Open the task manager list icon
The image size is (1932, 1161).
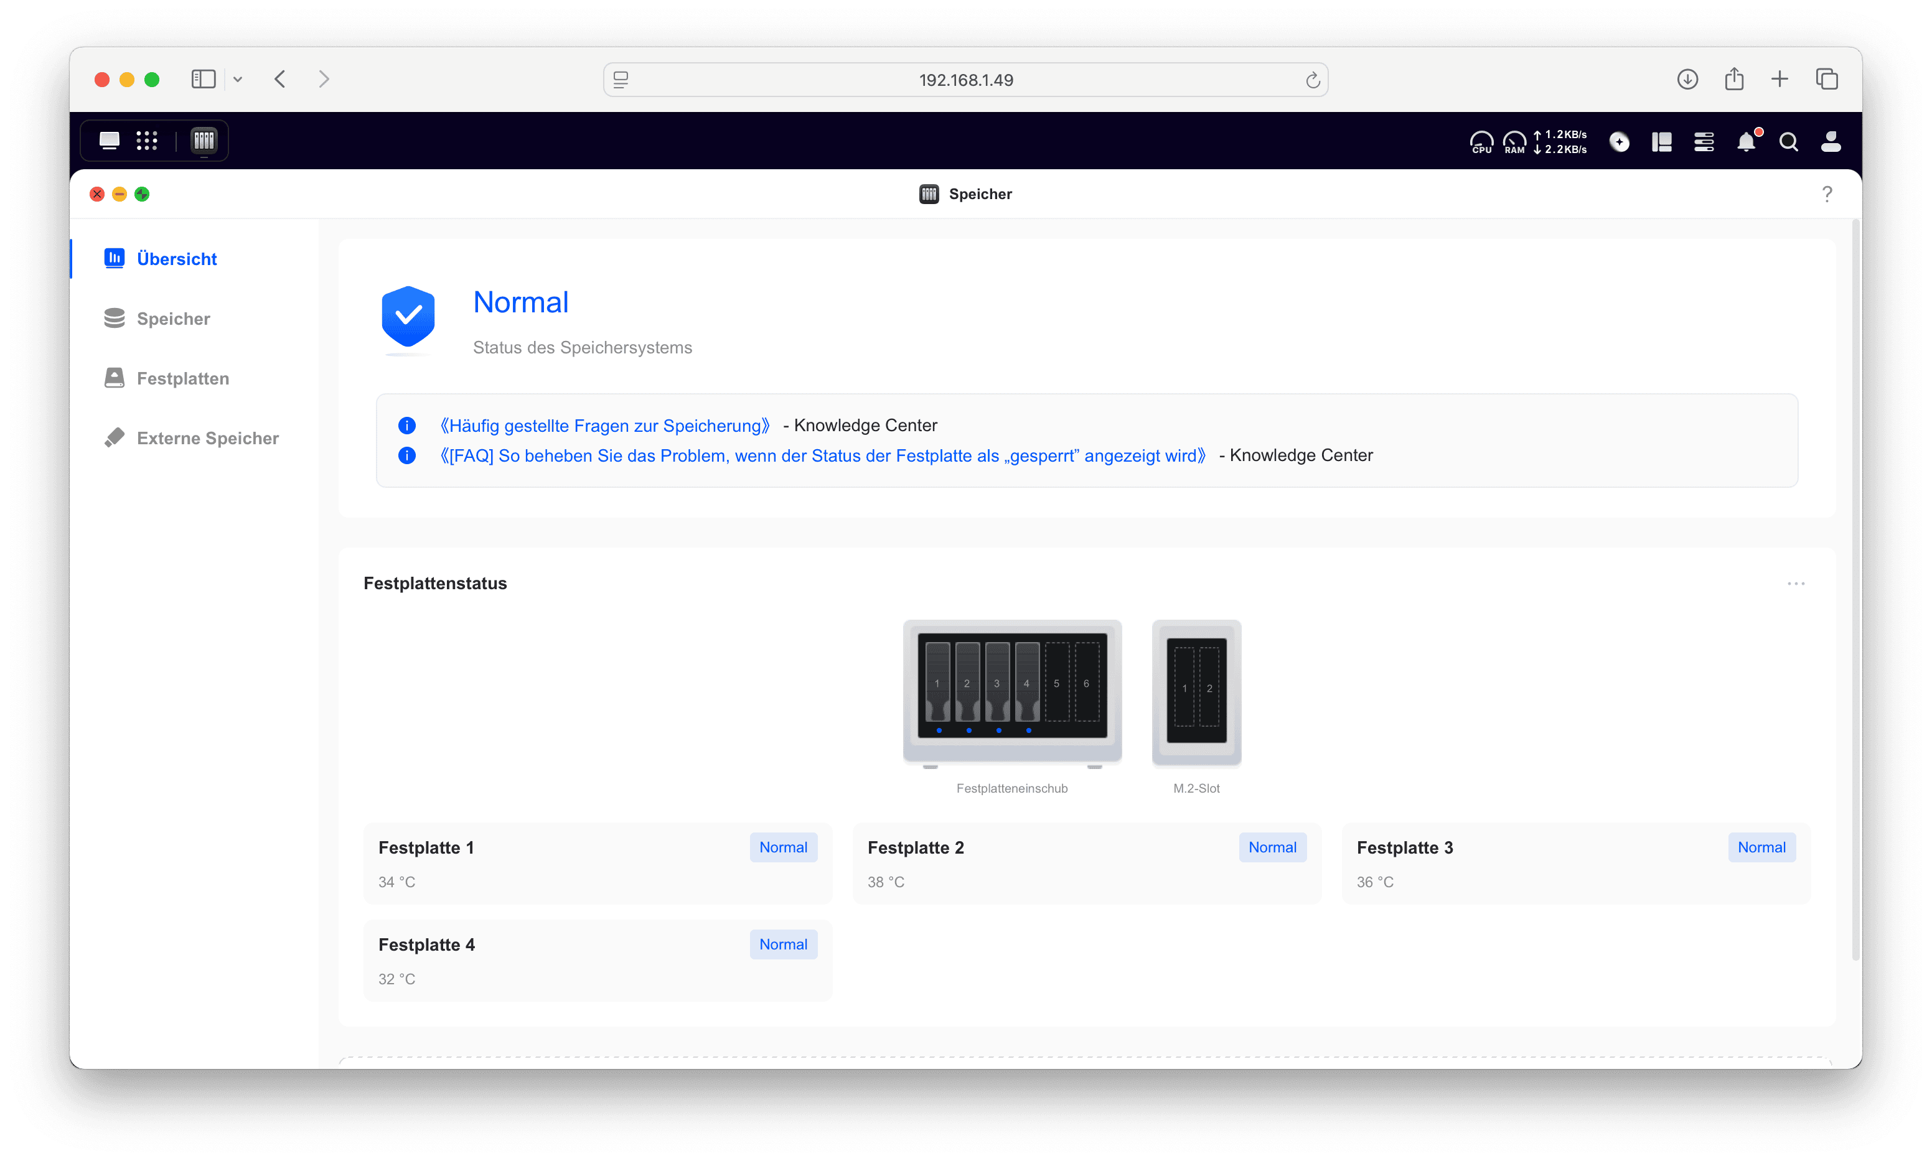coord(1704,142)
